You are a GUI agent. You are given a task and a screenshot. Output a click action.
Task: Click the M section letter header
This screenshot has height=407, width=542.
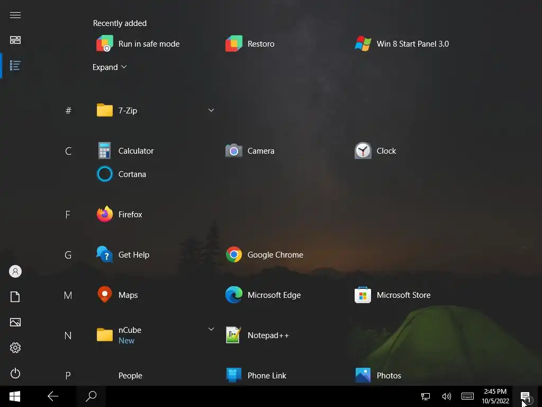click(68, 295)
